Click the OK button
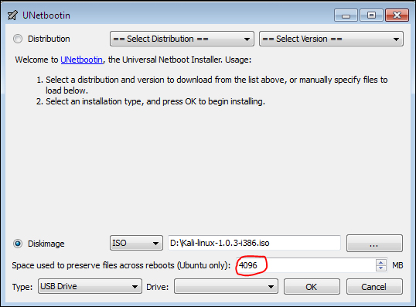Image resolution: width=416 pixels, height=307 pixels. click(312, 287)
